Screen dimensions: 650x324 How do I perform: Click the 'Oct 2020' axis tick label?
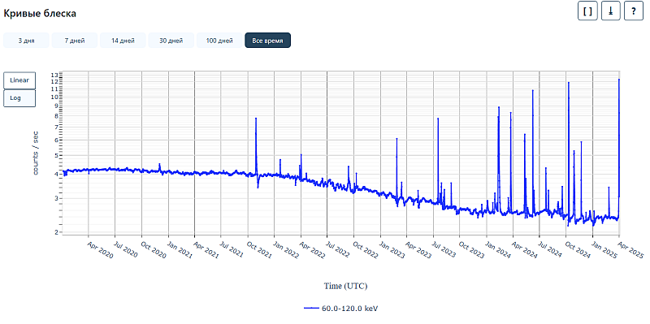pos(153,250)
